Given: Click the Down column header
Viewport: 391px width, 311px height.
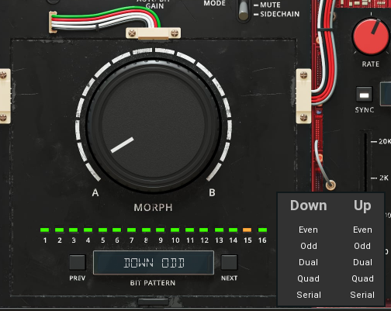Looking at the screenshot, I should click(x=309, y=206).
